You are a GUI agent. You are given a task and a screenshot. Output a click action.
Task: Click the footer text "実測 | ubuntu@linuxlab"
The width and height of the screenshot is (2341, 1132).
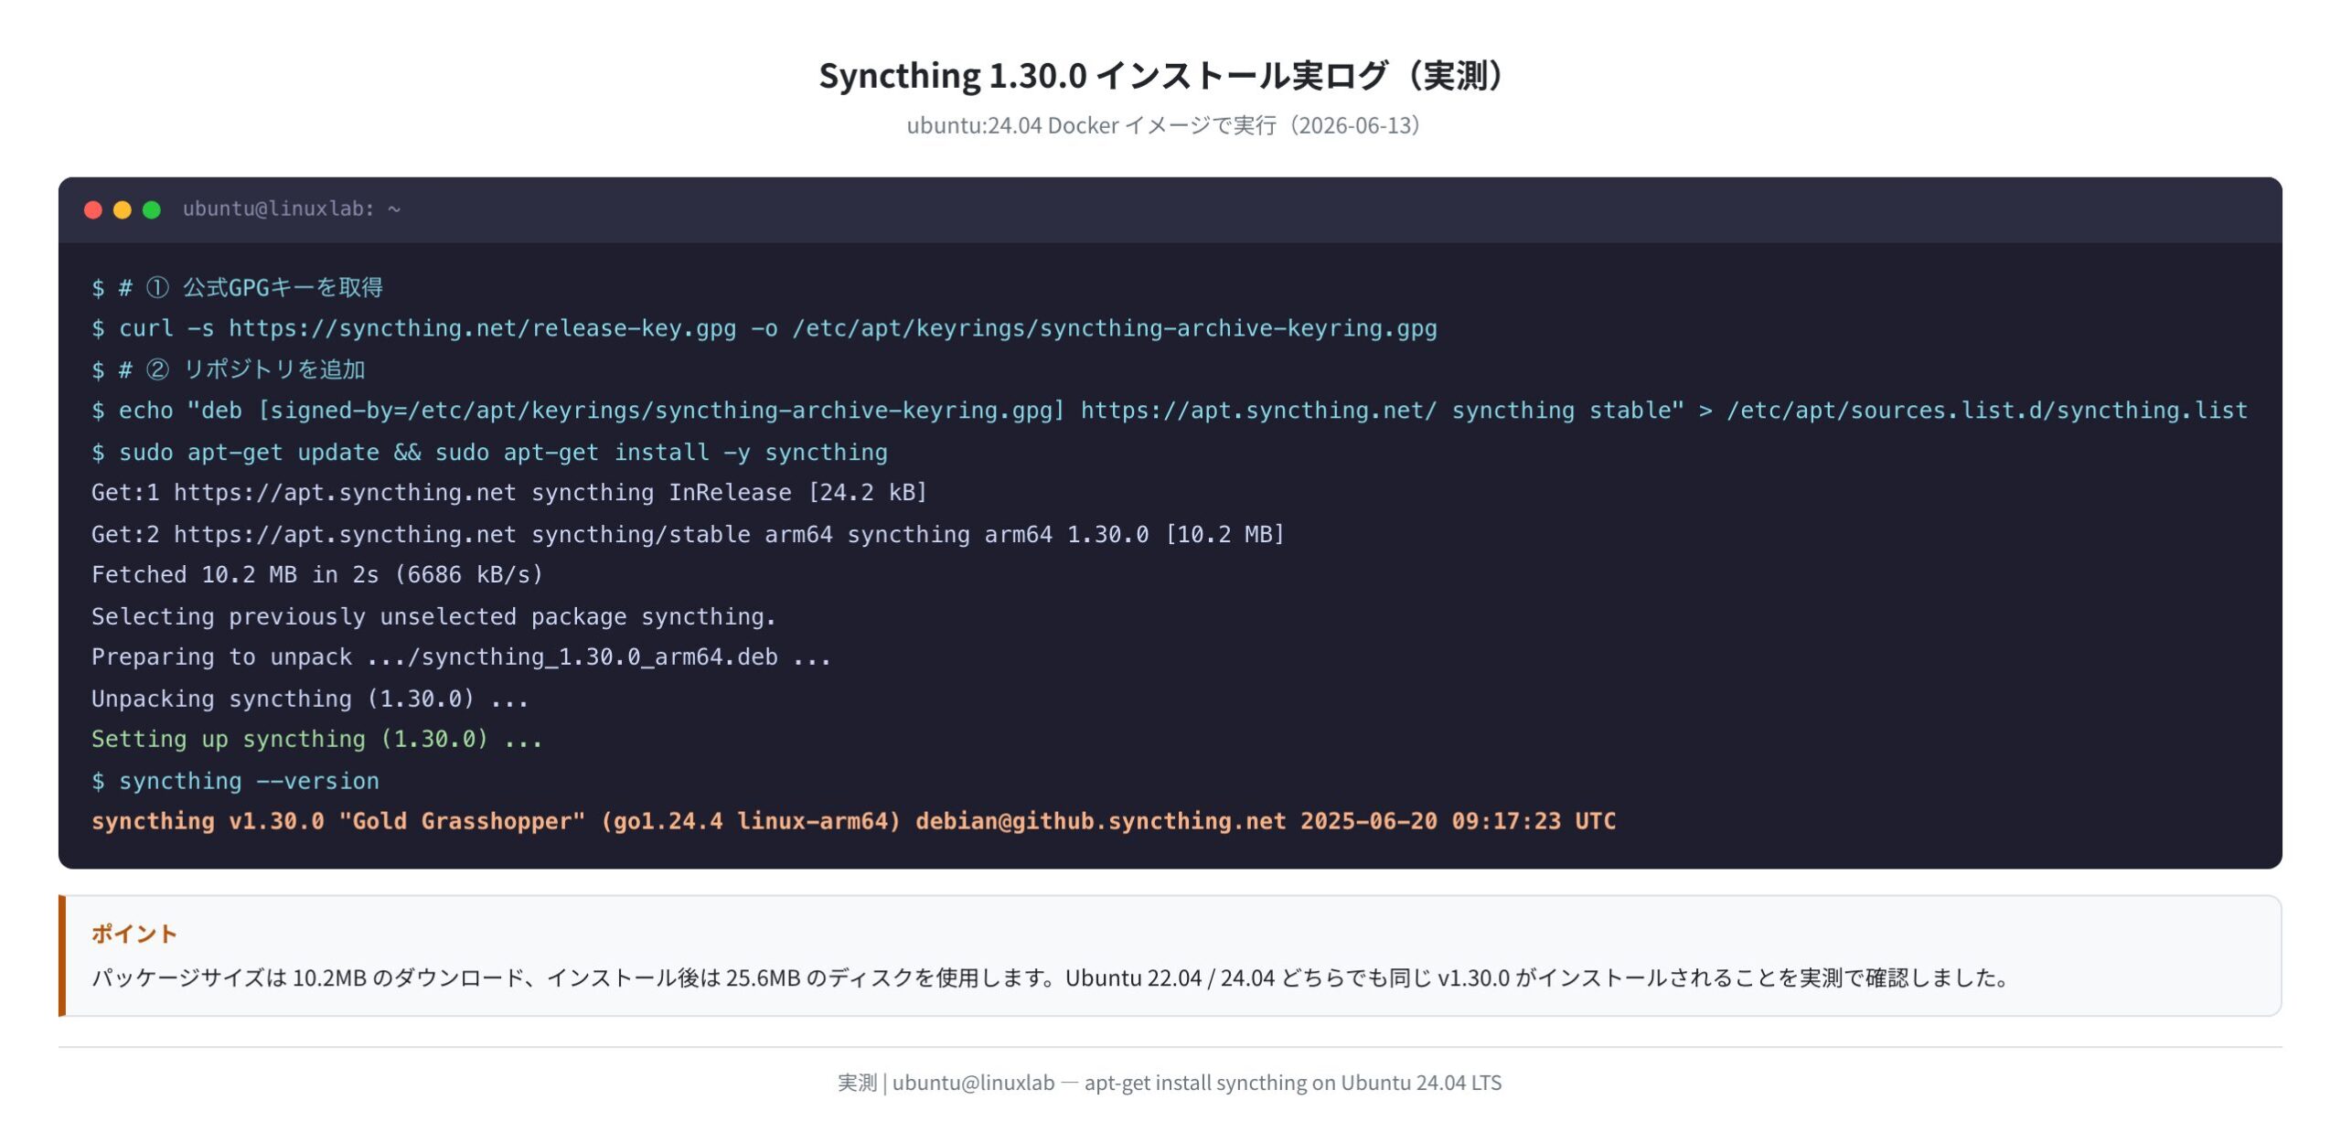1170,1083
